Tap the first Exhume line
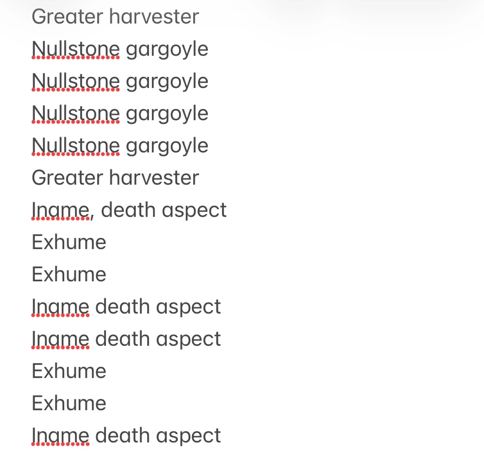This screenshot has height=473, width=484. [69, 242]
